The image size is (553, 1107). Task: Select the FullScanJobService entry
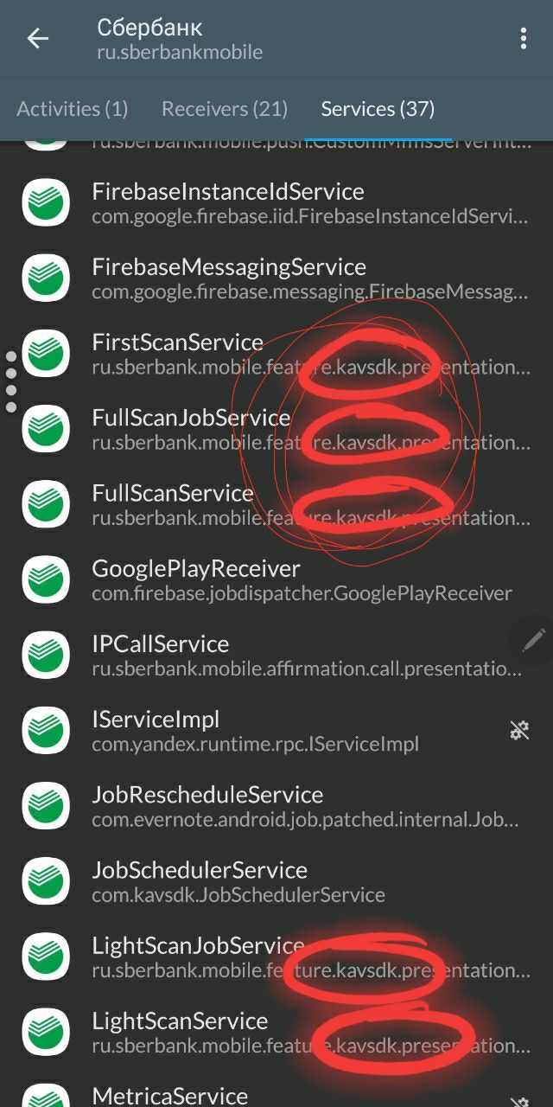(x=276, y=428)
